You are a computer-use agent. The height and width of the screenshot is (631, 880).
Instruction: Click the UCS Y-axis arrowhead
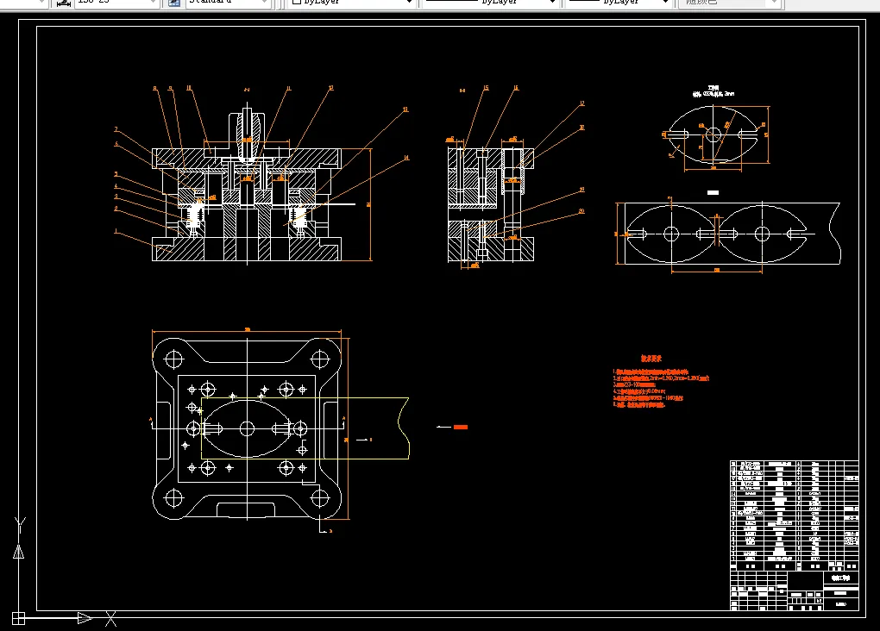(18, 552)
